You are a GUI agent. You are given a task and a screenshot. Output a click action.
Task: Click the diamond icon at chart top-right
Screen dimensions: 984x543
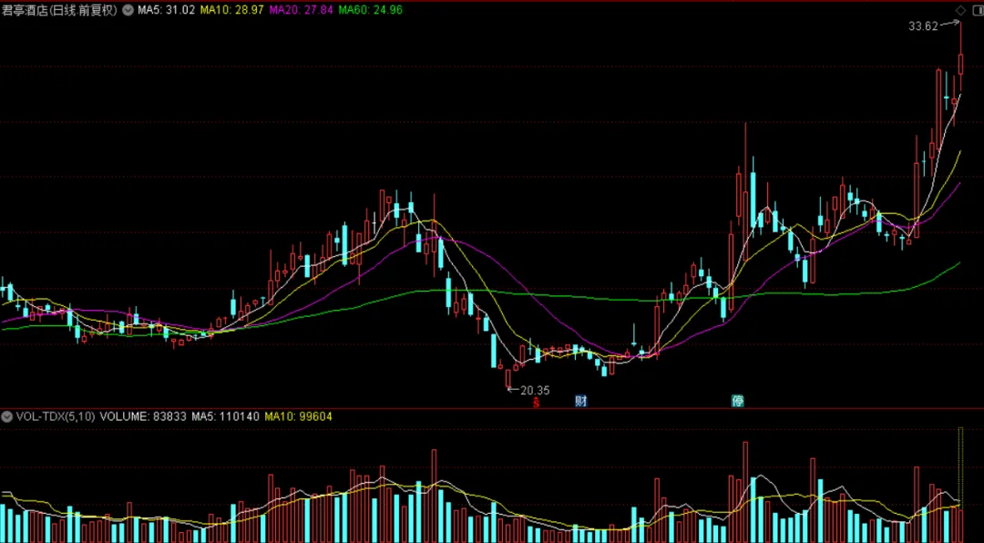tap(960, 11)
